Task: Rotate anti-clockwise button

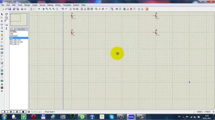Action: [6, 18]
